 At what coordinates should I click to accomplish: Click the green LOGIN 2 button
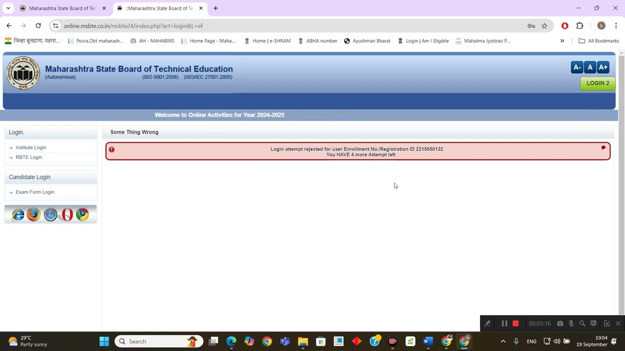(598, 83)
